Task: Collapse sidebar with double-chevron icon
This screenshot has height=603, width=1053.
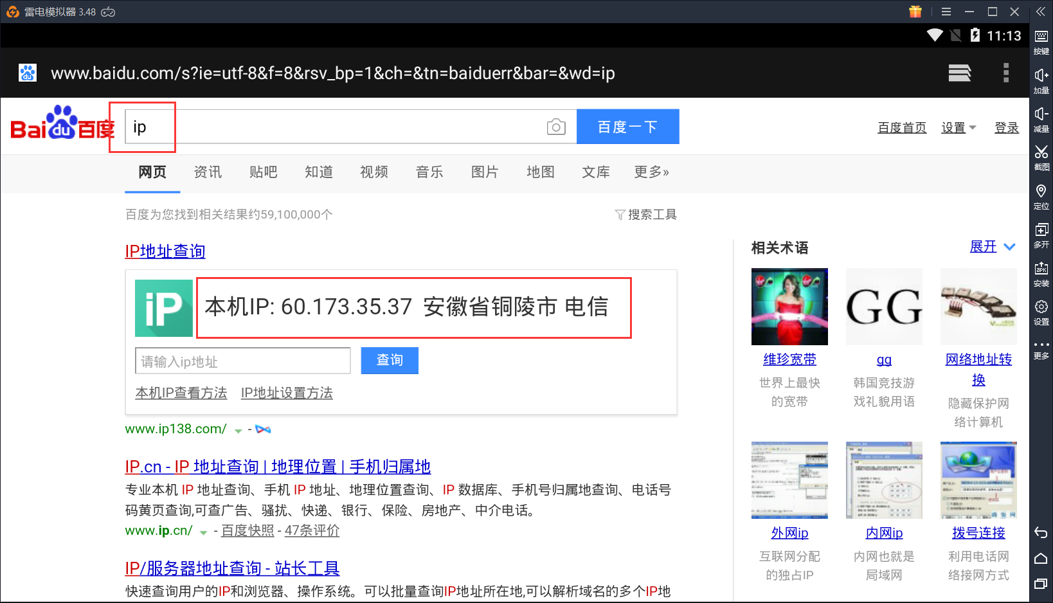Action: pyautogui.click(x=1041, y=12)
